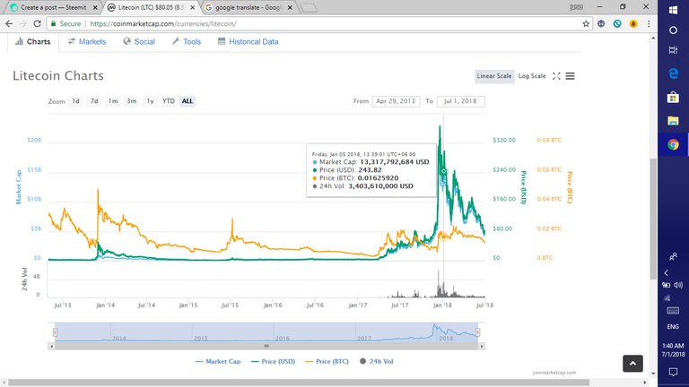Open the chart hamburger export menu
The width and height of the screenshot is (689, 387).
click(571, 76)
